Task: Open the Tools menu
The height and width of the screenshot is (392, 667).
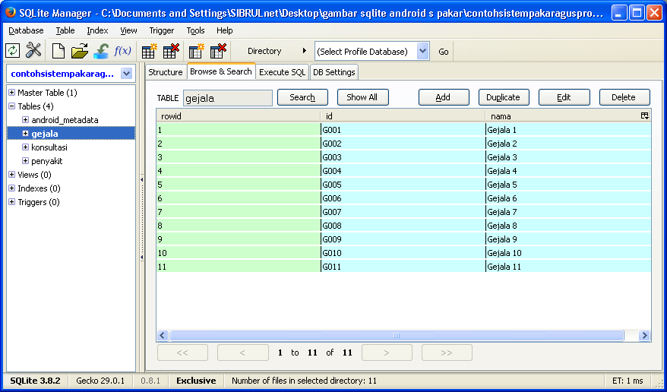Action: [x=196, y=30]
